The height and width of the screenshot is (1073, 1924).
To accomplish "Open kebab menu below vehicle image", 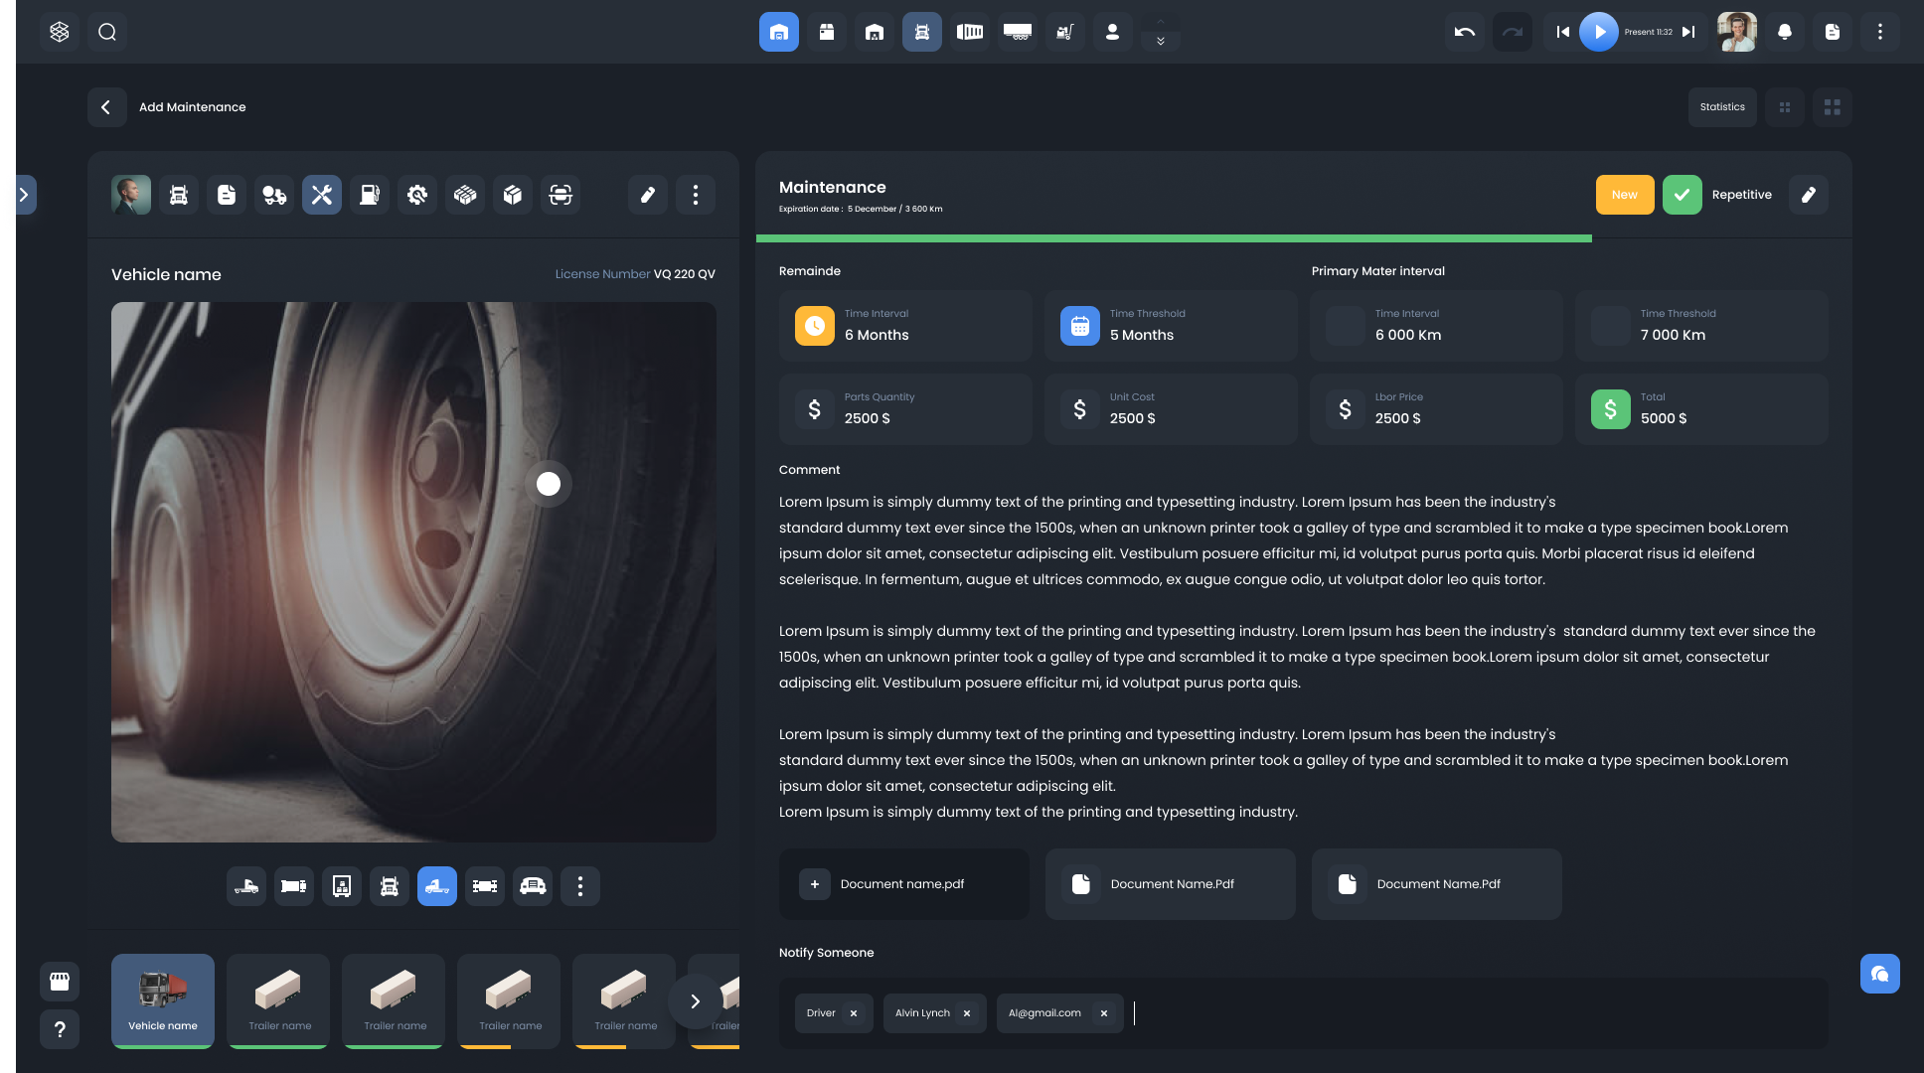I will pos(580,886).
